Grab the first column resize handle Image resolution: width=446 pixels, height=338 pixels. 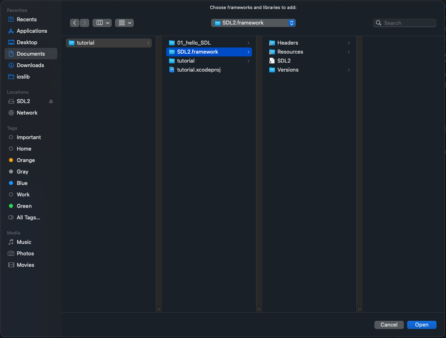click(x=159, y=309)
